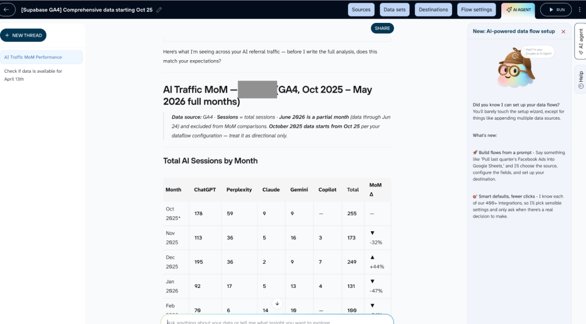586x324 pixels.
Task: Click the Copilot column header
Action: coord(327,189)
